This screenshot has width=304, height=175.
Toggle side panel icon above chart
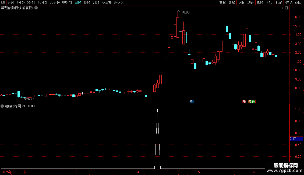[287, 8]
